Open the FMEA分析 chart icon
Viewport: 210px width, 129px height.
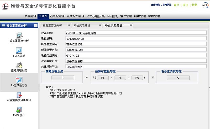(19, 50)
